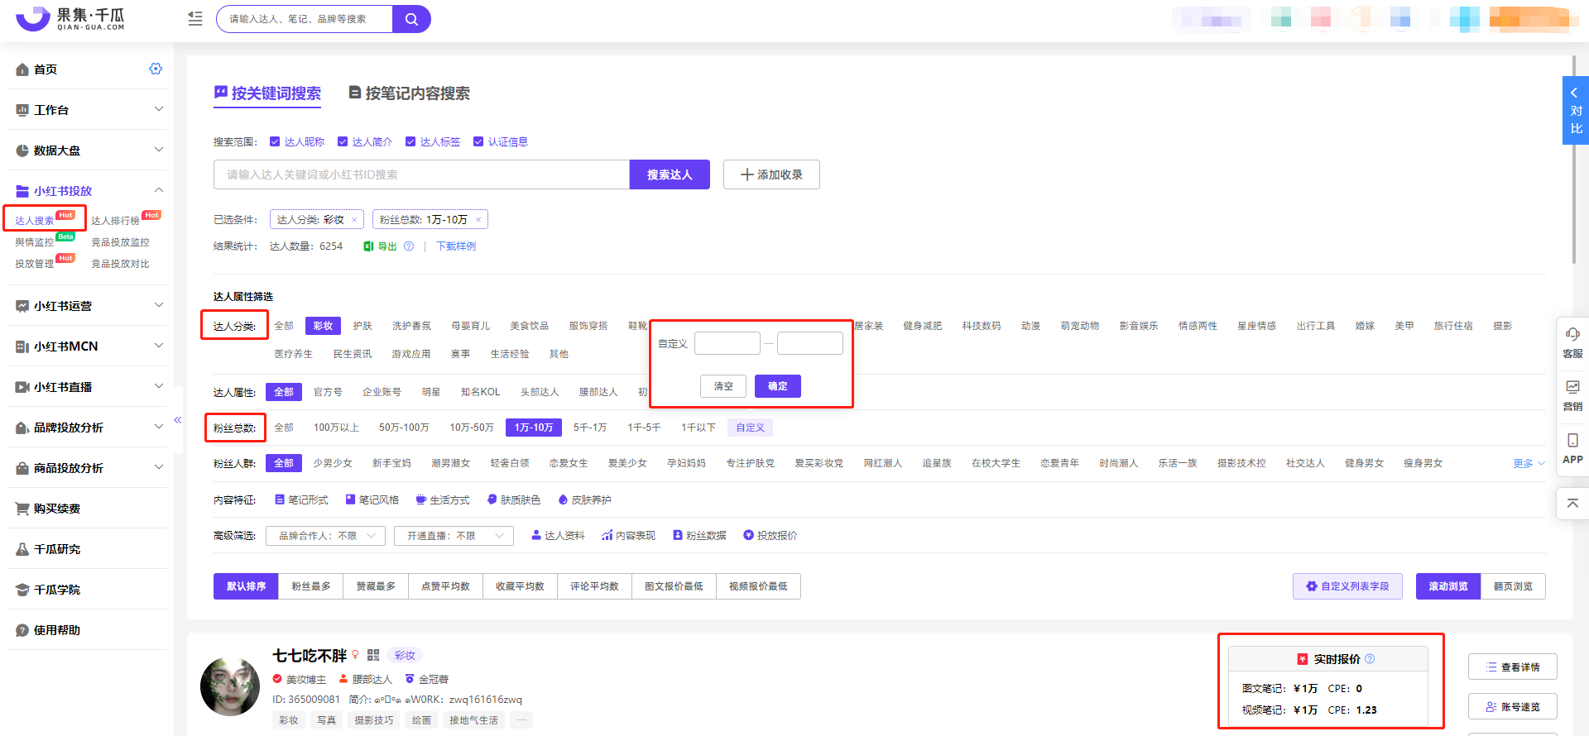Uncheck the 达人昵称 search scope checkbox

click(x=275, y=142)
